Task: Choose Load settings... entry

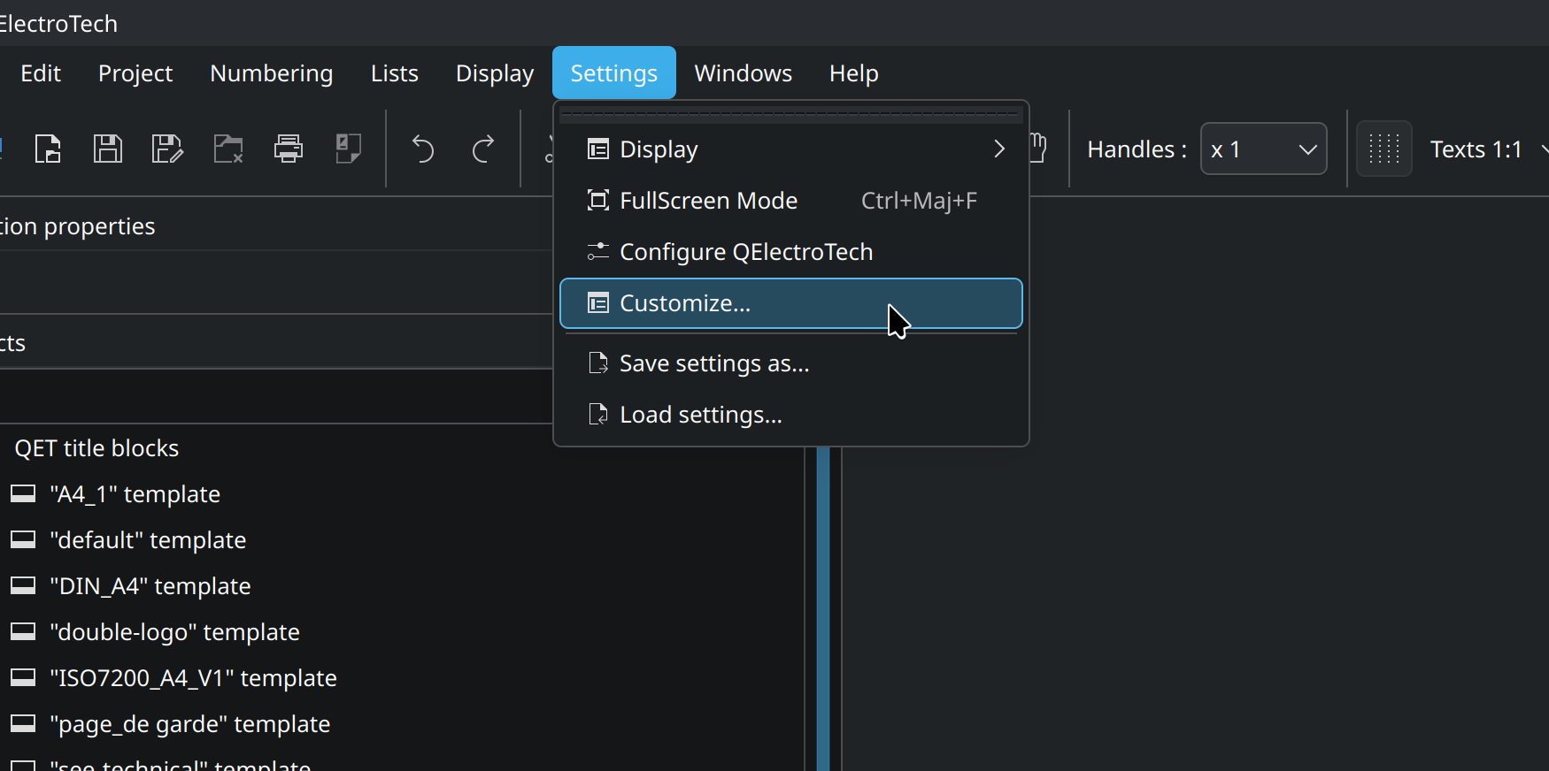Action: pyautogui.click(x=791, y=415)
